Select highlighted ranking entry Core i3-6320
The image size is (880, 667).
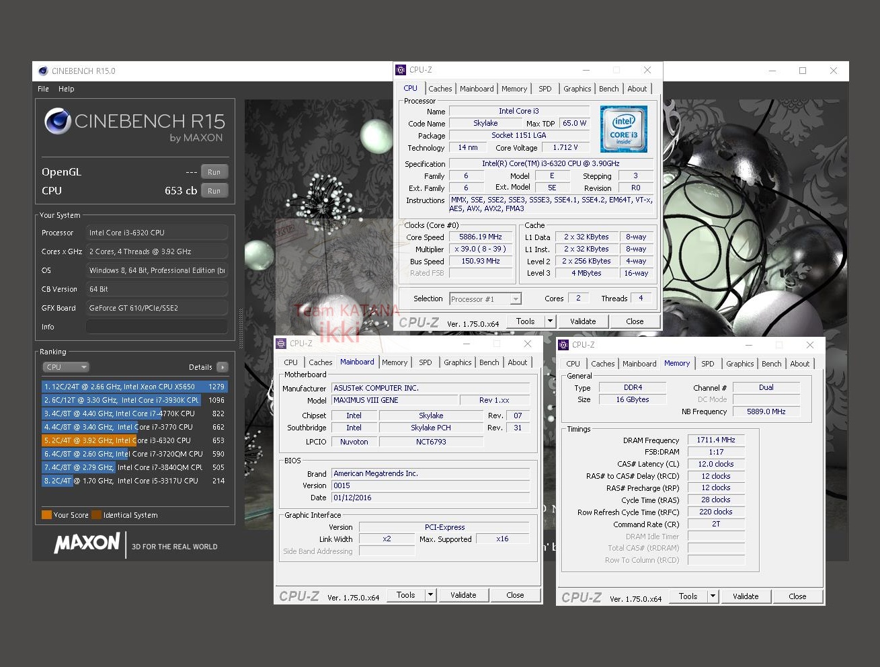click(x=134, y=440)
